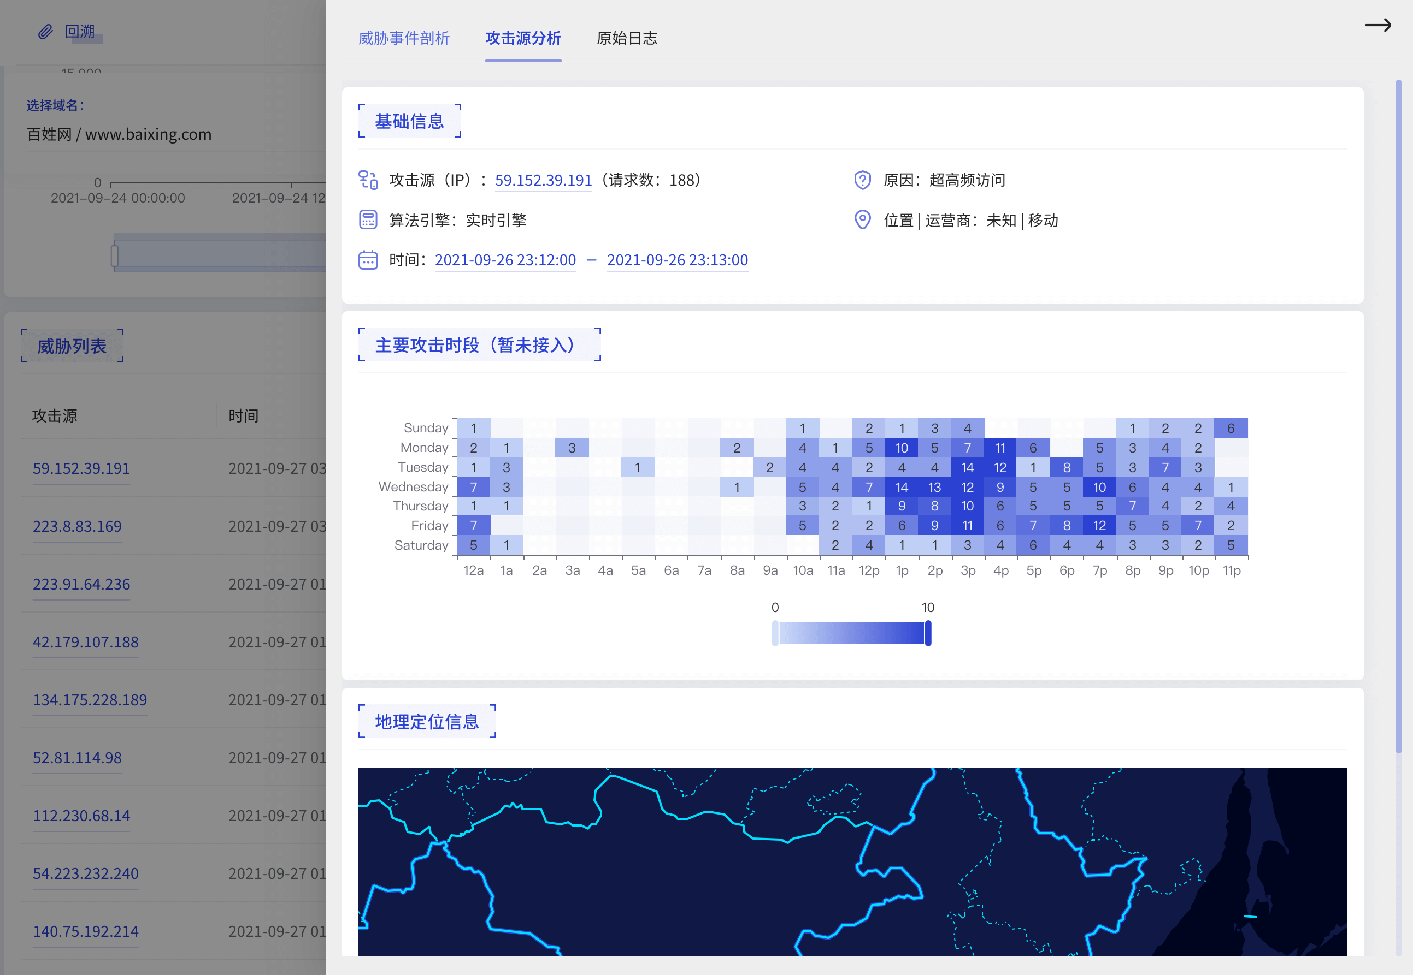This screenshot has height=975, width=1413.
Task: Open 52.81.114.98 in threat list
Action: coord(77,758)
